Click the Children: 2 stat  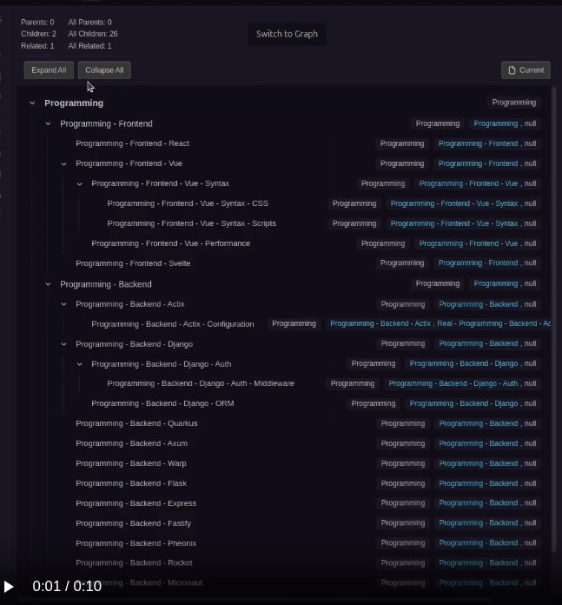(38, 34)
